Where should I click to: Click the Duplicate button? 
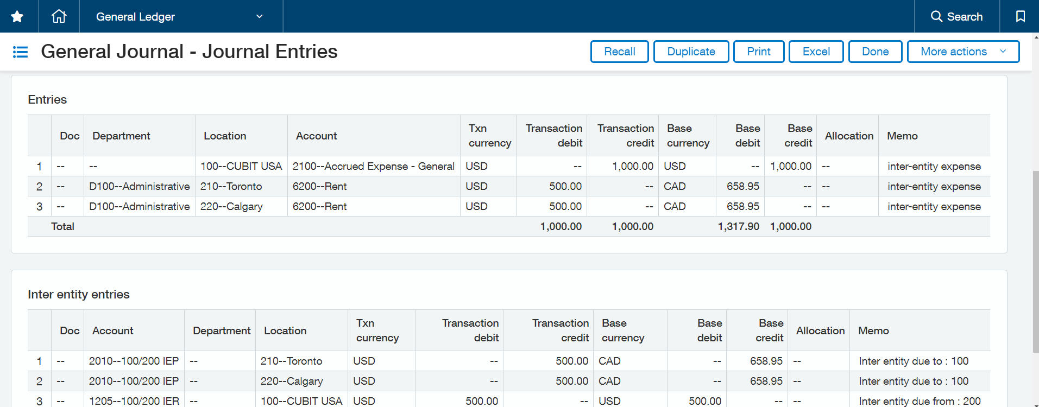tap(690, 52)
